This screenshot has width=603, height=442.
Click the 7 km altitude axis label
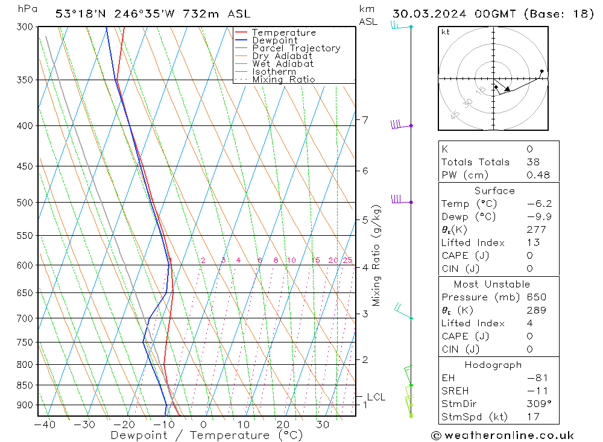(365, 120)
